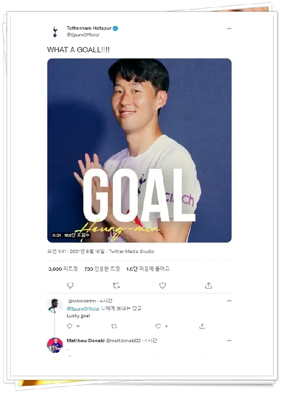Open the main tweet's three-dot menu

click(x=229, y=29)
